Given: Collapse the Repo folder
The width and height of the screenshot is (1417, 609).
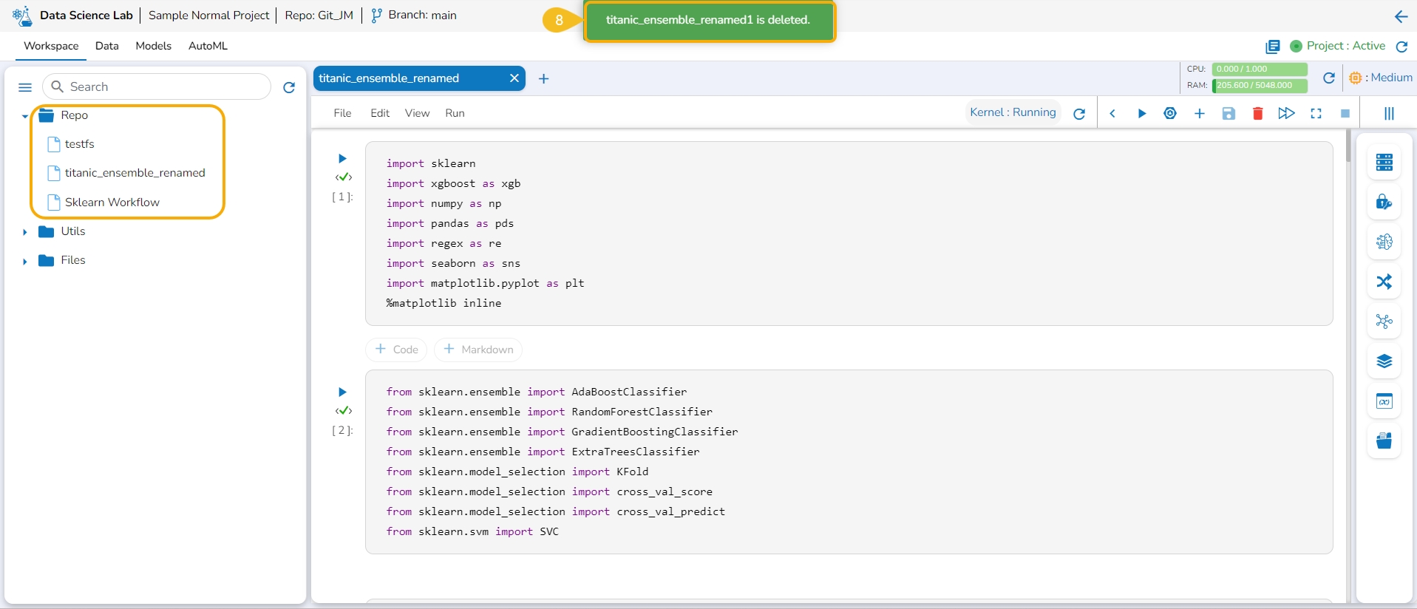Looking at the screenshot, I should click(x=25, y=116).
